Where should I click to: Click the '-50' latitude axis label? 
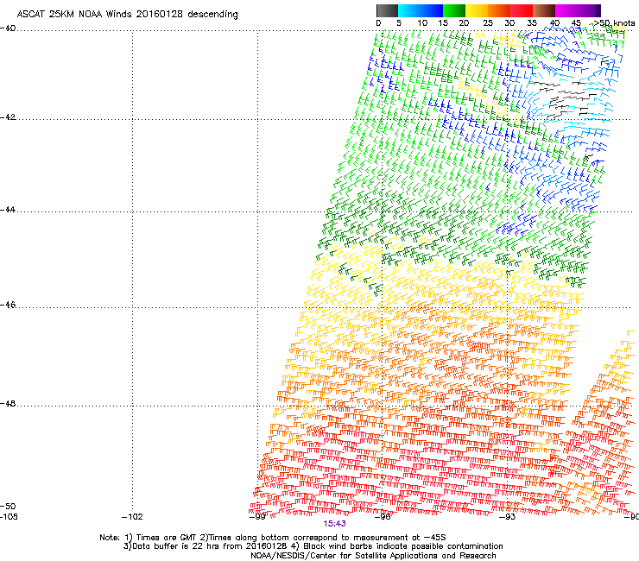(8, 506)
